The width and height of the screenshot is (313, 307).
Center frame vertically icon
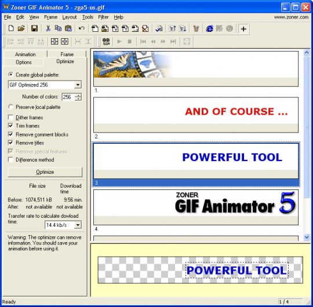coord(64,42)
